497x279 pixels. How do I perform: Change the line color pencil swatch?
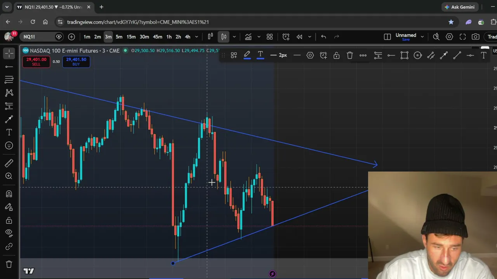[247, 55]
